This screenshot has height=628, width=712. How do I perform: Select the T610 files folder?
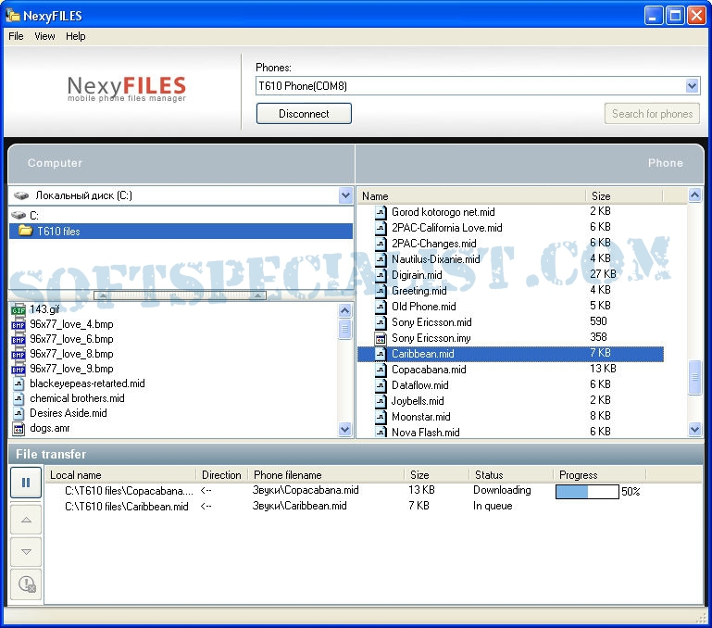[x=59, y=232]
